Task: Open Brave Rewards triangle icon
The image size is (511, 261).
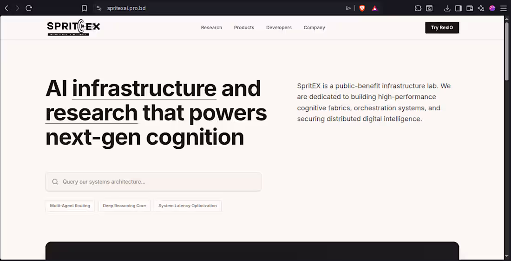Action: [x=375, y=8]
